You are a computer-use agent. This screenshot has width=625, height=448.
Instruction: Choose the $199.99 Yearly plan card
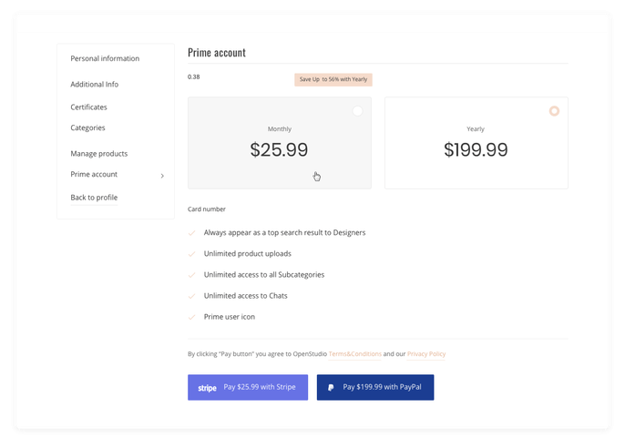476,143
